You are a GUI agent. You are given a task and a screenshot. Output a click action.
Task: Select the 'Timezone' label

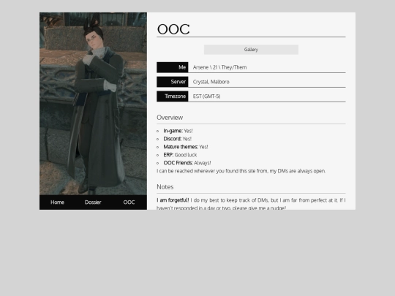[173, 96]
